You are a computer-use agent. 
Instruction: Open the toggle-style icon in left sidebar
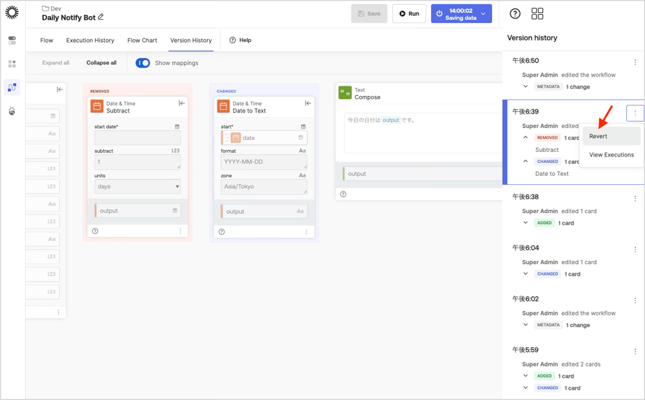(x=12, y=40)
